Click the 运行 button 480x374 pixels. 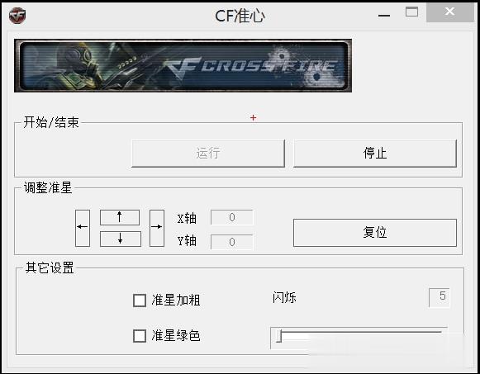208,154
